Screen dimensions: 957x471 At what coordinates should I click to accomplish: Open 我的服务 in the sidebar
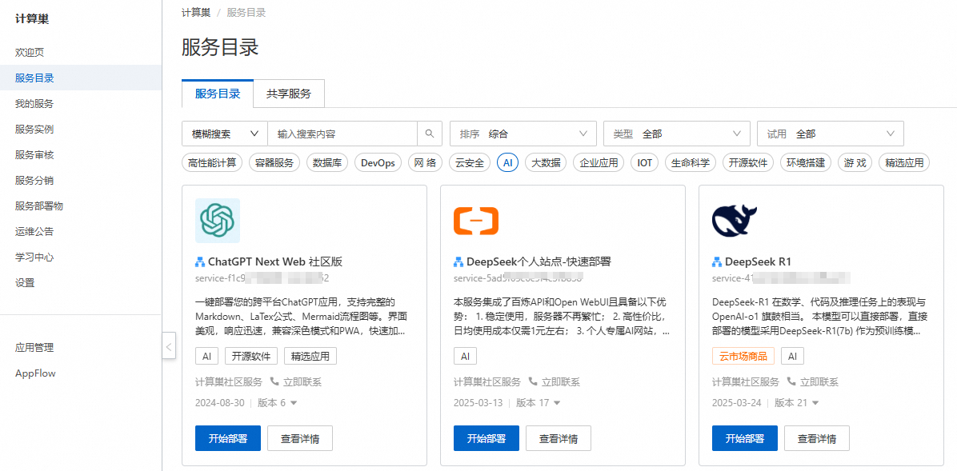tap(81, 104)
